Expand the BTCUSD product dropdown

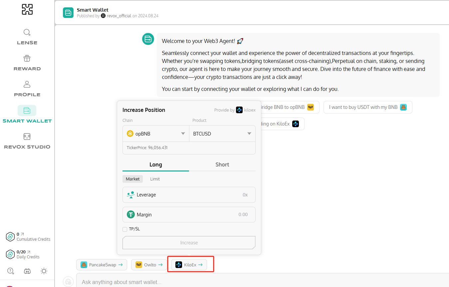222,134
